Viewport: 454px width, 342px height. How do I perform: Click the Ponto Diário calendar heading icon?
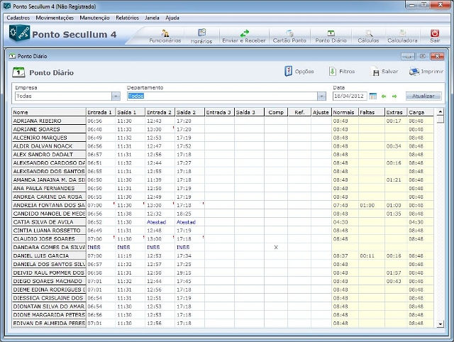click(18, 72)
